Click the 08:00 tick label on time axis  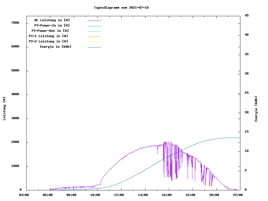[71, 195]
